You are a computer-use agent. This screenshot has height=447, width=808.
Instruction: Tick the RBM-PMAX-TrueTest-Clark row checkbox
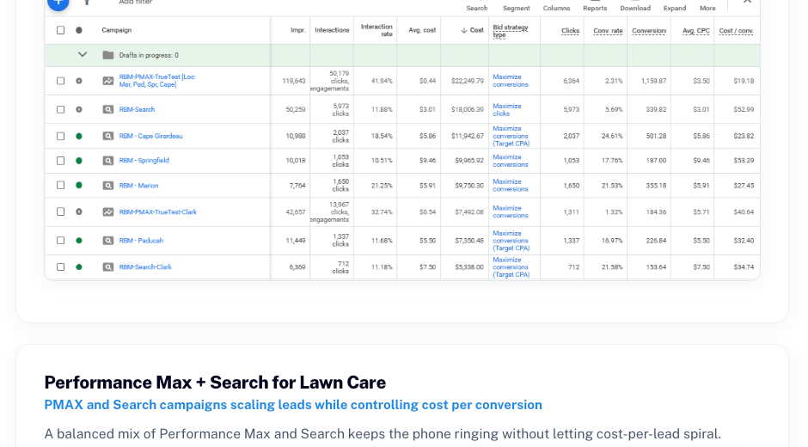(60, 212)
